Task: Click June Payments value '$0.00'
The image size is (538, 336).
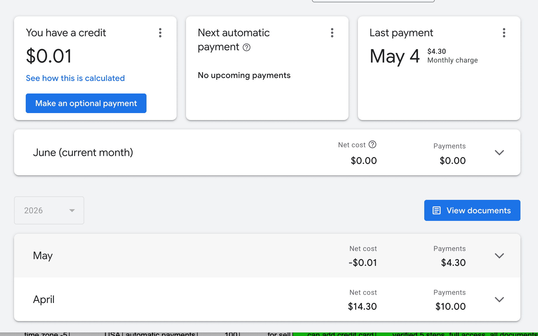Action: (x=453, y=161)
